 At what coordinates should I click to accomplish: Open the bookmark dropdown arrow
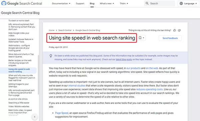point(143,38)
